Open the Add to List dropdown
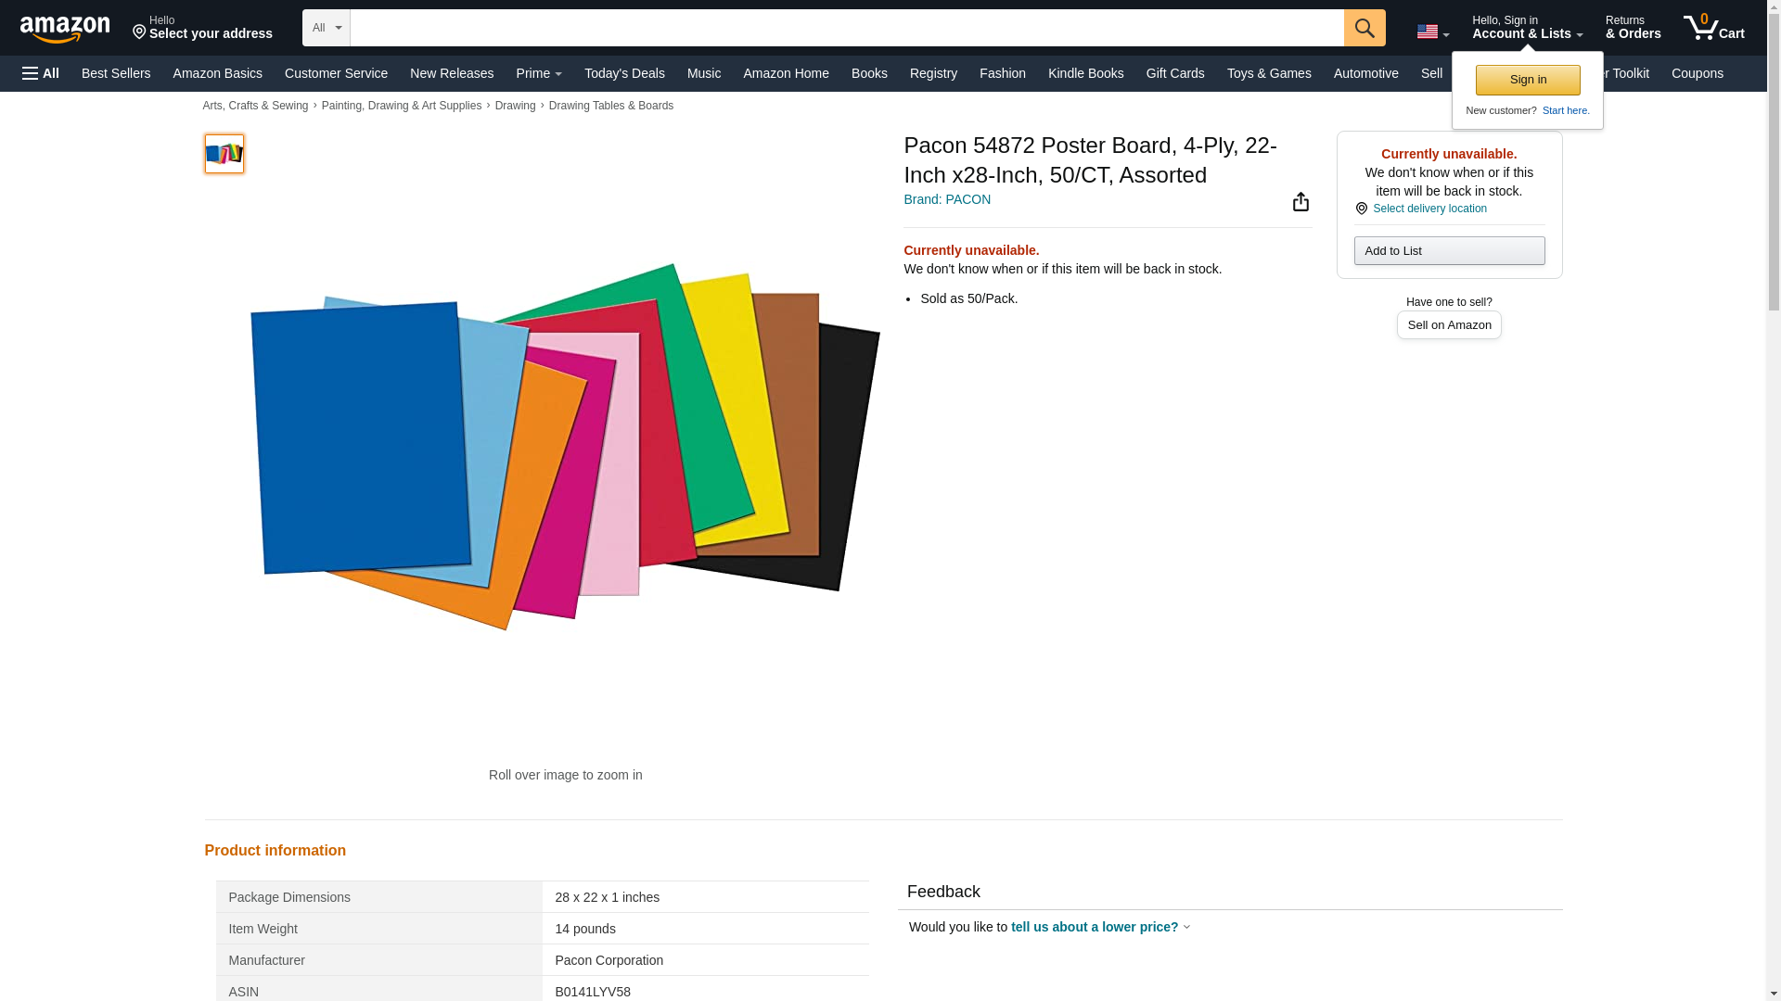 pyautogui.click(x=1448, y=251)
